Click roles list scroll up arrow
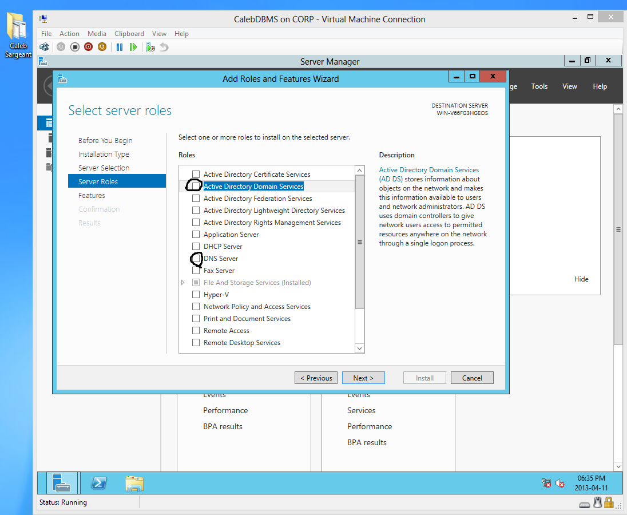The width and height of the screenshot is (627, 515). point(359,171)
